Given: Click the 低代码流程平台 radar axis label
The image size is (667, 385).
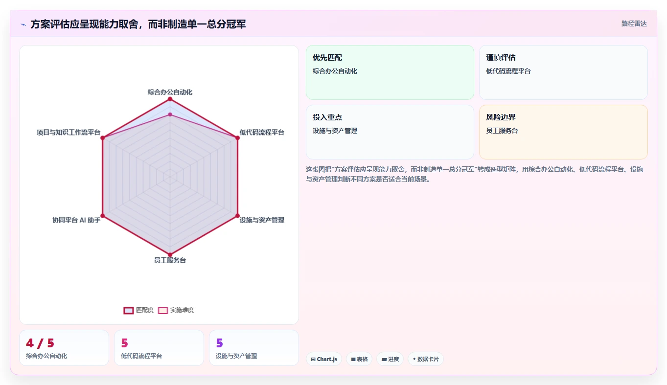Looking at the screenshot, I should pyautogui.click(x=262, y=133).
